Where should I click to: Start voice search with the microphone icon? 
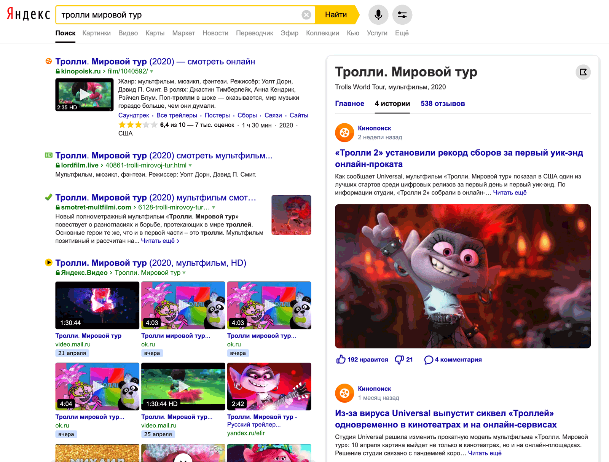(x=378, y=15)
